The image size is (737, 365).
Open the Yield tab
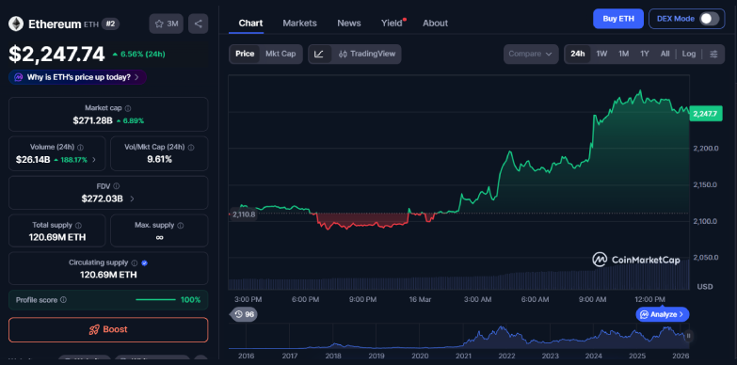point(392,23)
